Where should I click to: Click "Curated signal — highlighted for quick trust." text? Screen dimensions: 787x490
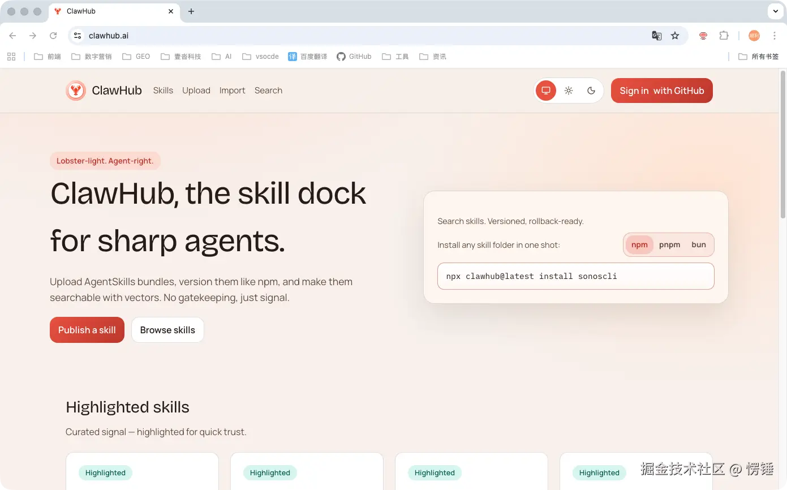[156, 432]
